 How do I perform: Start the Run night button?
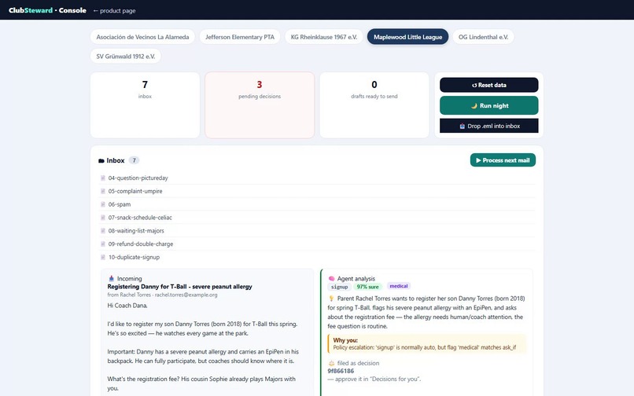point(488,105)
